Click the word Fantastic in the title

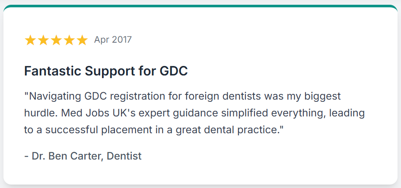click(x=53, y=71)
